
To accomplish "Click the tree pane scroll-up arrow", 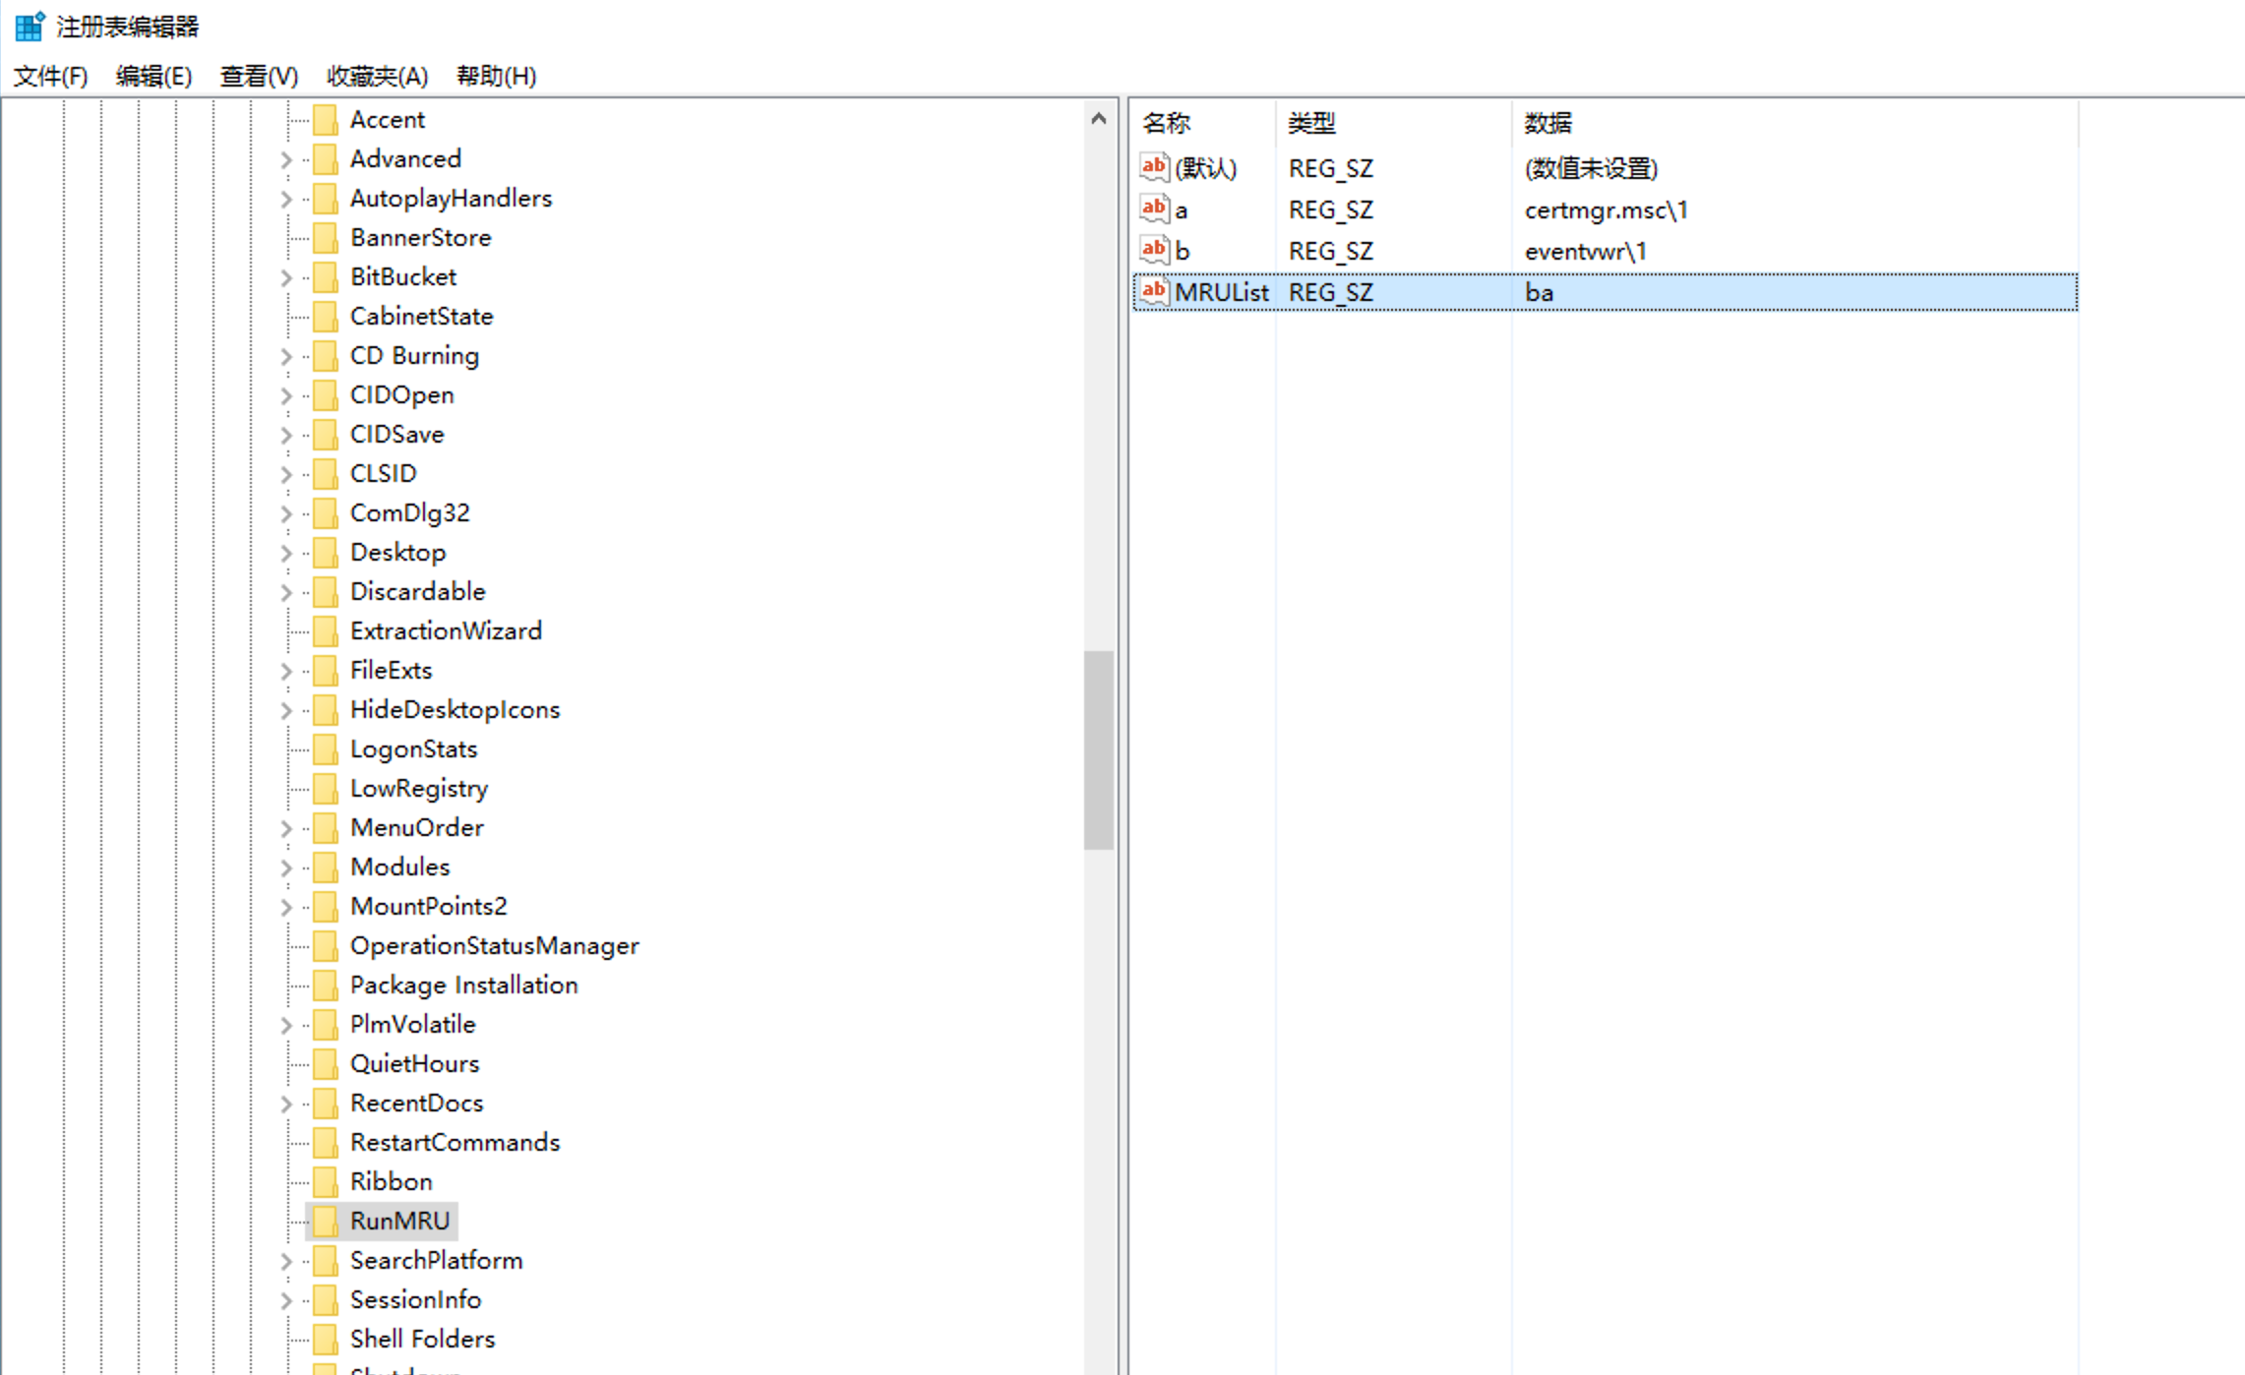I will (x=1099, y=119).
